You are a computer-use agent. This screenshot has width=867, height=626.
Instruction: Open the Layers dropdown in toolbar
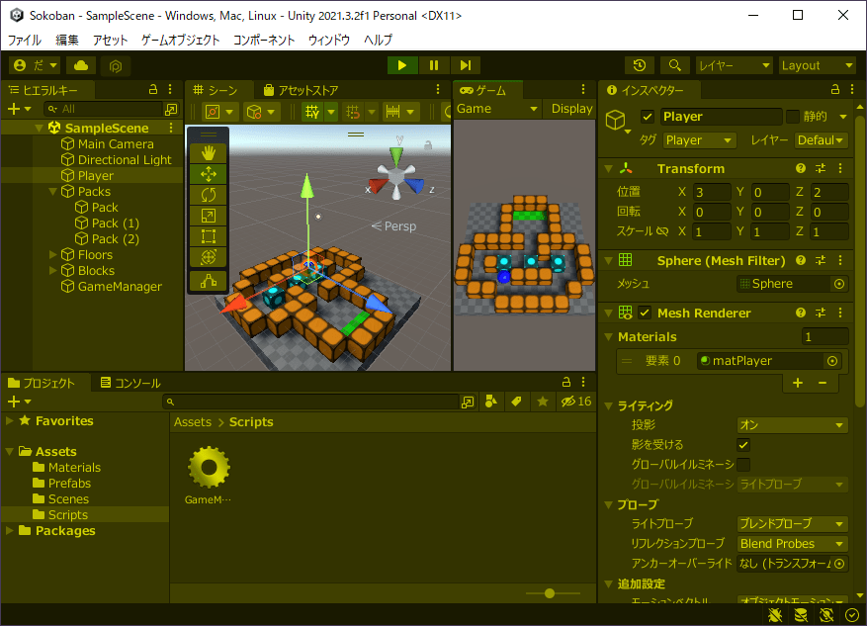pyautogui.click(x=734, y=65)
